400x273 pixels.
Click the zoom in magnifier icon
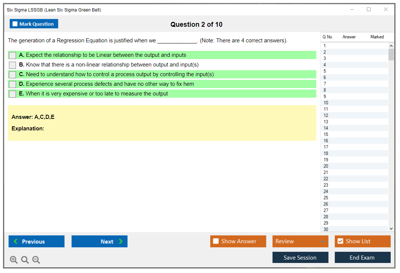14,260
